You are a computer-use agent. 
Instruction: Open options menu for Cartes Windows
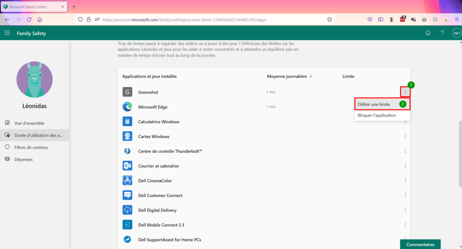[x=405, y=136]
